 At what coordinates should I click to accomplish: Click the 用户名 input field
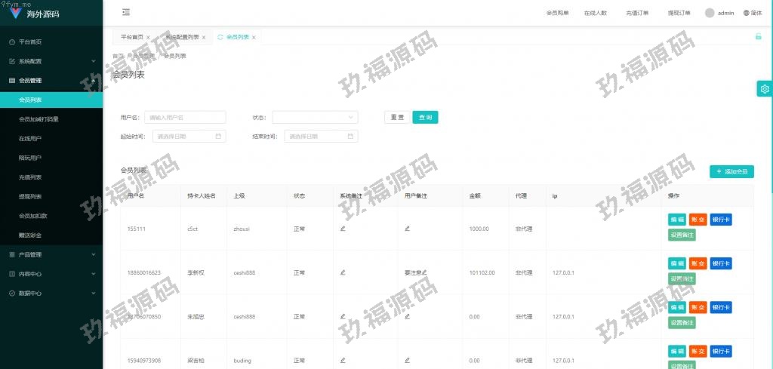coord(185,117)
